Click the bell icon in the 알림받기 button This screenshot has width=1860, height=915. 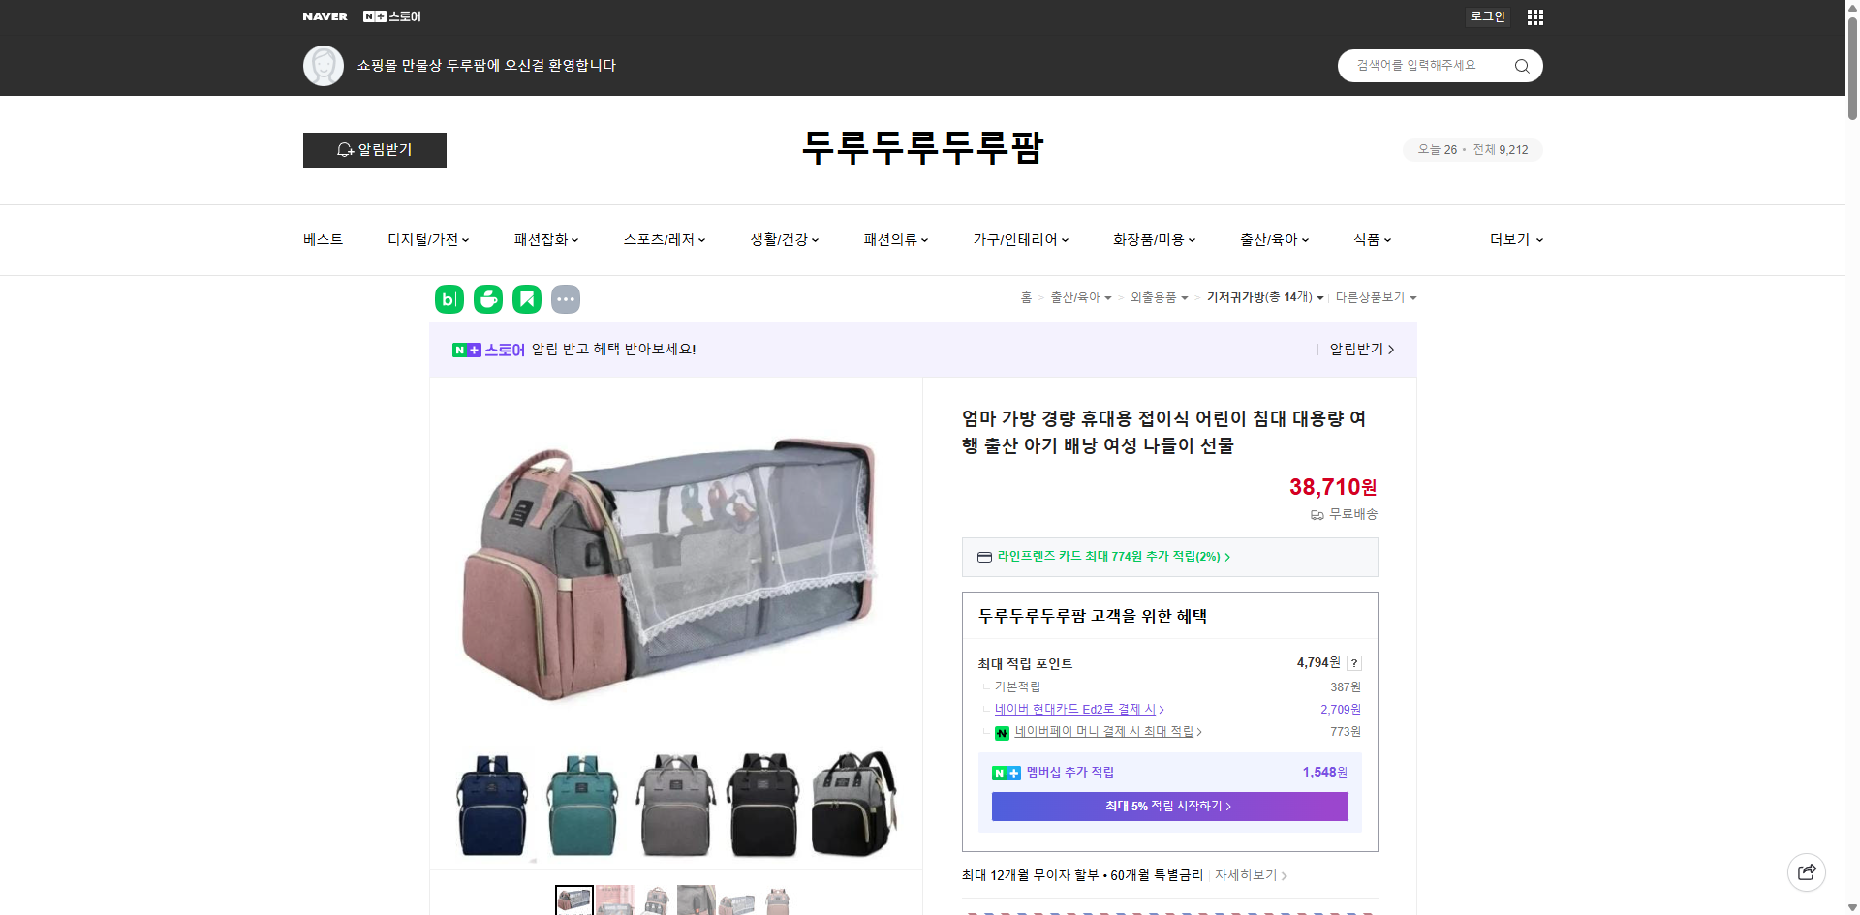[345, 150]
